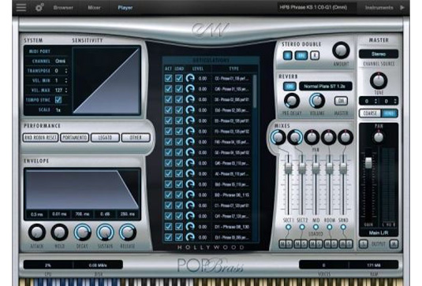The width and height of the screenshot is (422, 286).
Task: Uncheck Act box for first articulation
Action: (x=168, y=78)
